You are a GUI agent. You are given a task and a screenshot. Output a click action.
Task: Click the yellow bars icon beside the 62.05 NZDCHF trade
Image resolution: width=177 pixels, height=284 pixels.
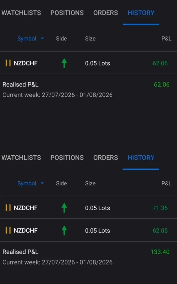tap(8, 230)
